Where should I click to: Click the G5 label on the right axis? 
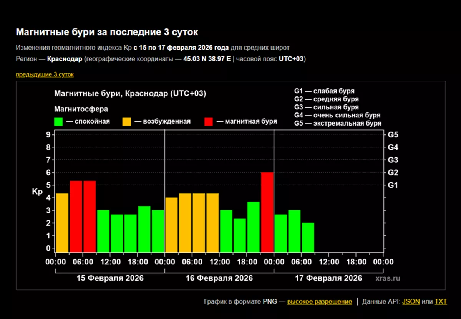[x=393, y=135]
